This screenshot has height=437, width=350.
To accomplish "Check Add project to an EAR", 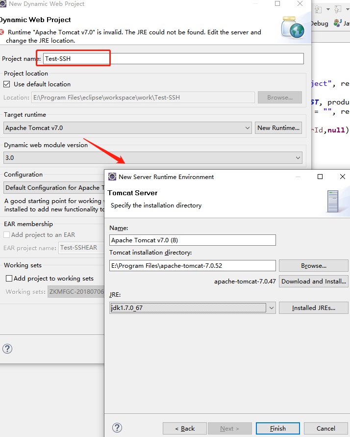I will 7,234.
